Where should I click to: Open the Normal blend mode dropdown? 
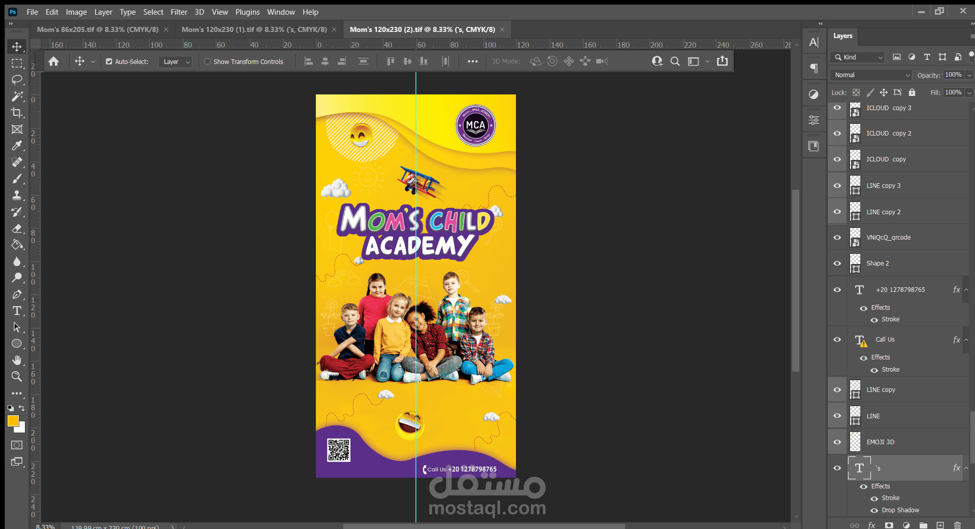click(x=871, y=75)
